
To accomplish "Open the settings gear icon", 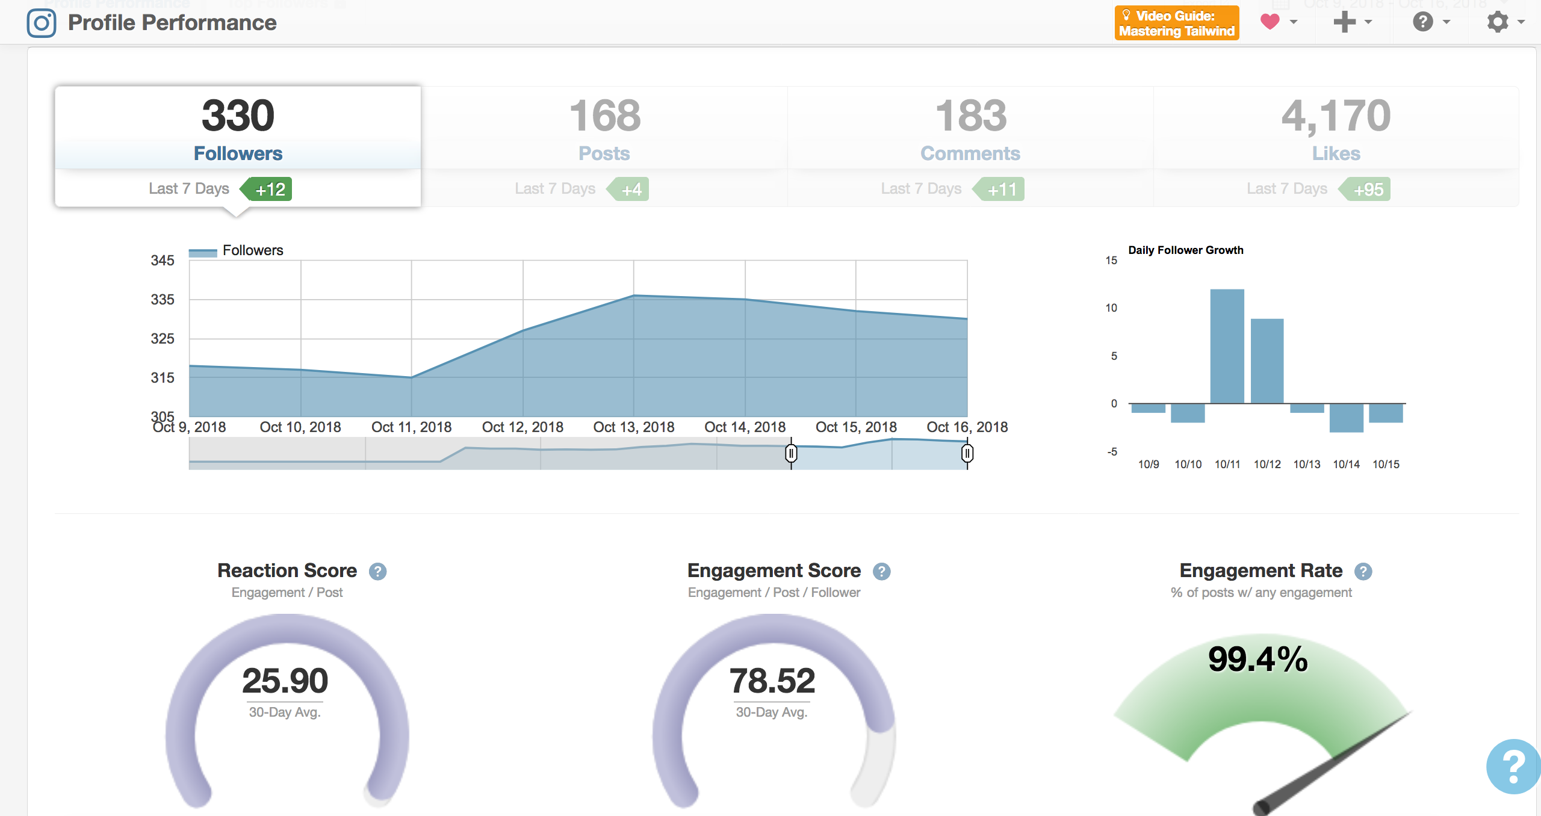I will tap(1498, 22).
